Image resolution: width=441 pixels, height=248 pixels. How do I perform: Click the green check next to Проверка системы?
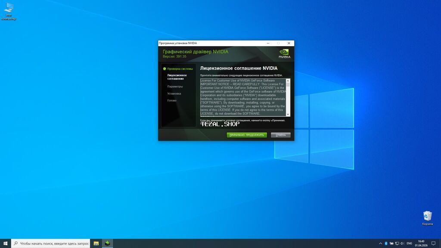tap(165, 68)
